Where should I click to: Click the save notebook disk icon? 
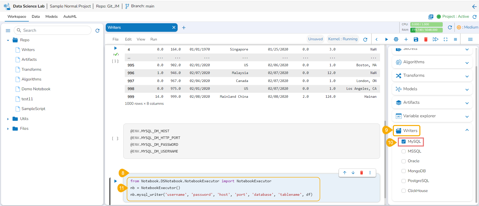tap(416, 39)
